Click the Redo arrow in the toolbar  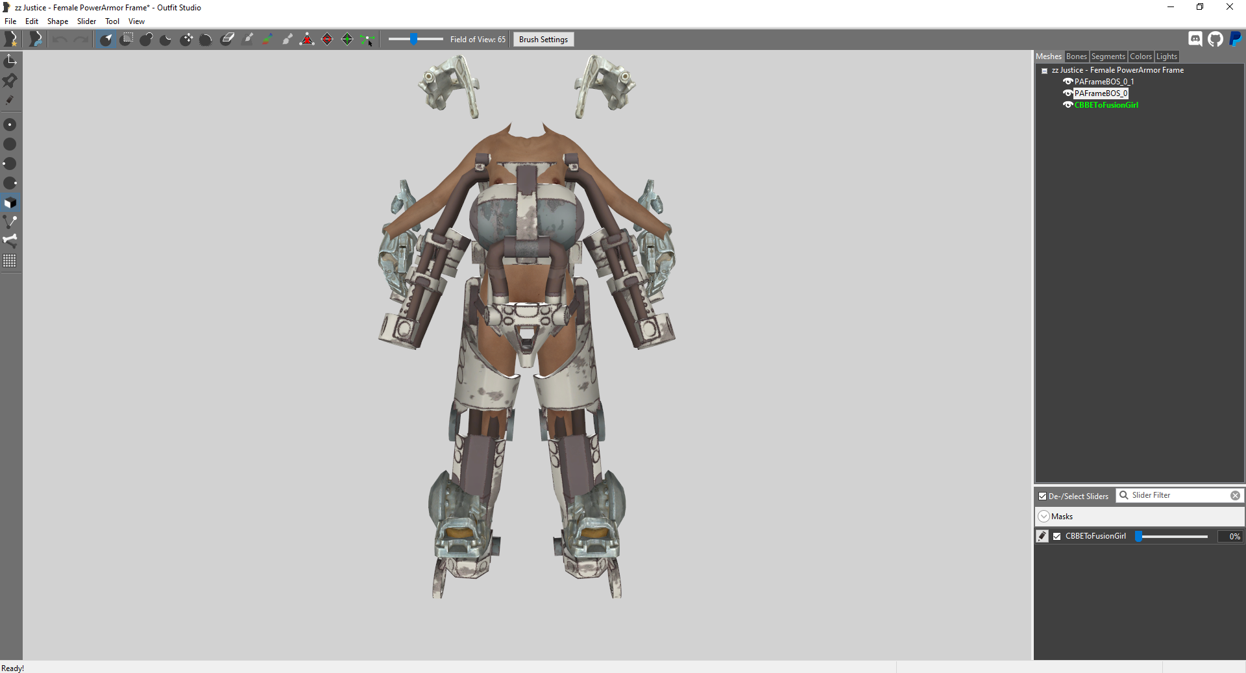[x=80, y=40]
